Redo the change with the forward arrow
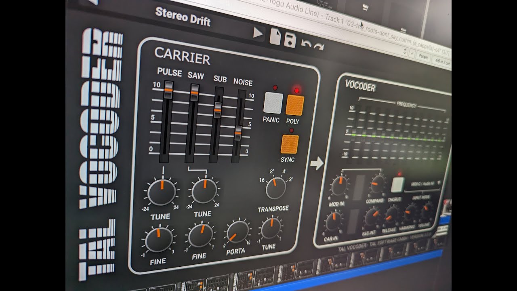The height and width of the screenshot is (291, 517). click(319, 46)
